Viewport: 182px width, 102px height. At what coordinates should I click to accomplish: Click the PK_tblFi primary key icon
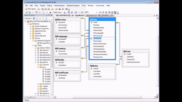[43, 69]
